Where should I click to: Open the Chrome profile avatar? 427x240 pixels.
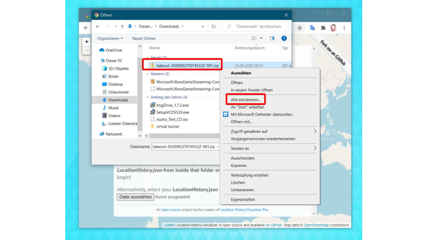[334, 28]
